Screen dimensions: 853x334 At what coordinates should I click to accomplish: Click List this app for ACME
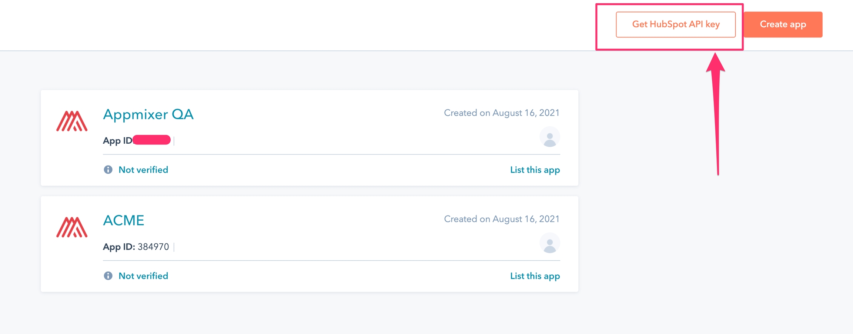(x=535, y=276)
